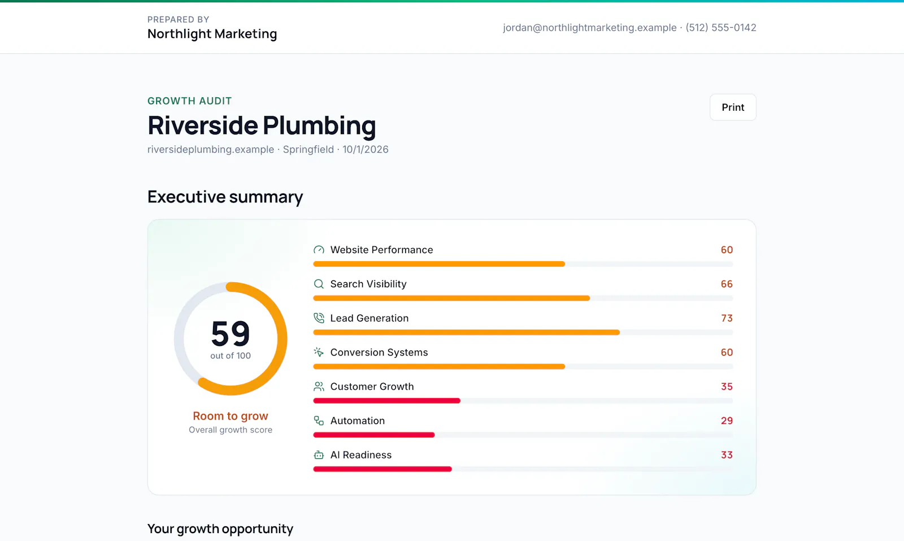Click the Conversion Systems cursor icon
The height and width of the screenshot is (541, 904).
click(x=319, y=352)
